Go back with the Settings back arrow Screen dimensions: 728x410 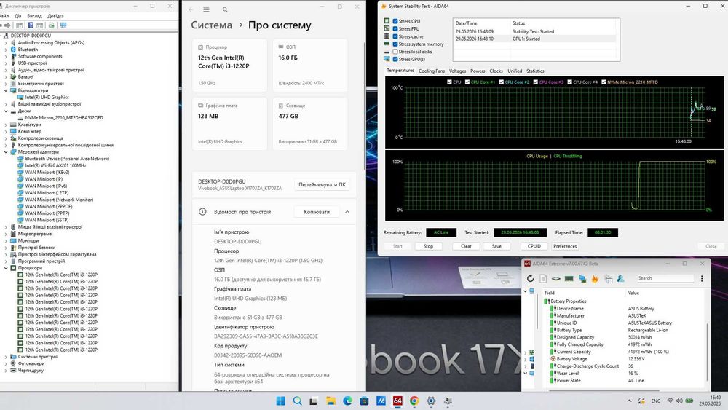191,9
